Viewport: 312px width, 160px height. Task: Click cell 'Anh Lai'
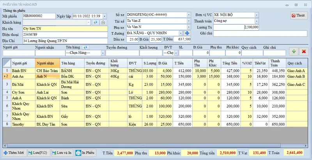tap(48, 92)
